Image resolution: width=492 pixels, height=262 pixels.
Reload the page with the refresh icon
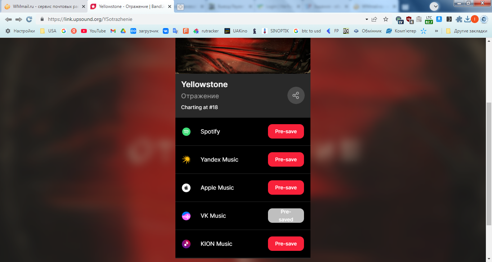tap(29, 19)
